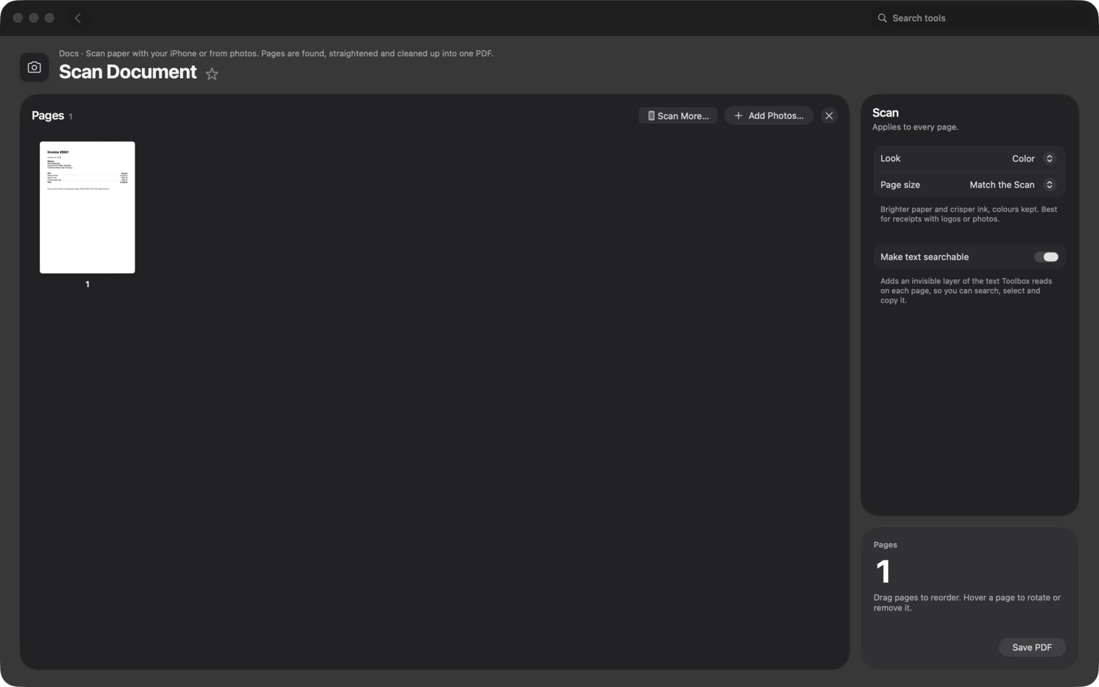1099x687 pixels.
Task: Click the plus icon in Add Photos
Action: tap(738, 115)
